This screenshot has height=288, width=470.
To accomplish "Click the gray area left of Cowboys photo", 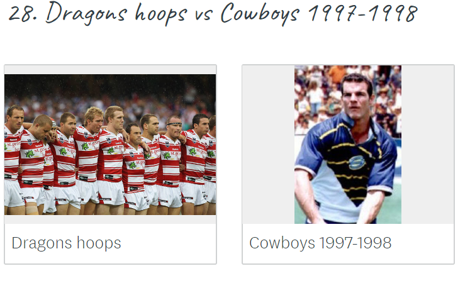I will tap(269, 145).
